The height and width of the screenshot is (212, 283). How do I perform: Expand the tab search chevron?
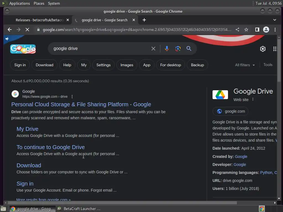[x=274, y=20]
